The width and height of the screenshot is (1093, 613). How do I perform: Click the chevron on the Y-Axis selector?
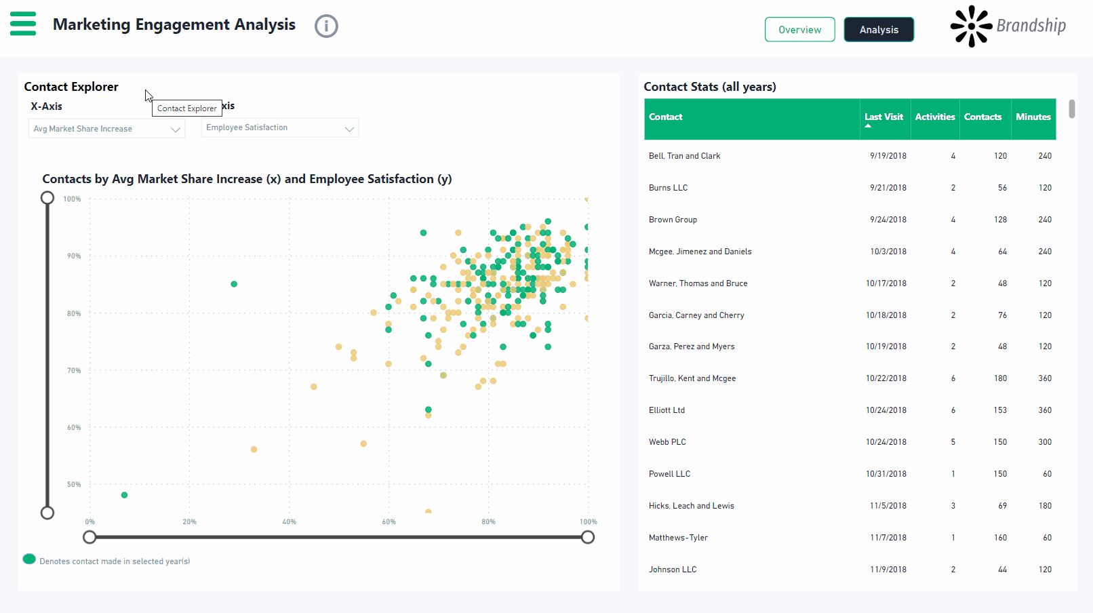(349, 127)
